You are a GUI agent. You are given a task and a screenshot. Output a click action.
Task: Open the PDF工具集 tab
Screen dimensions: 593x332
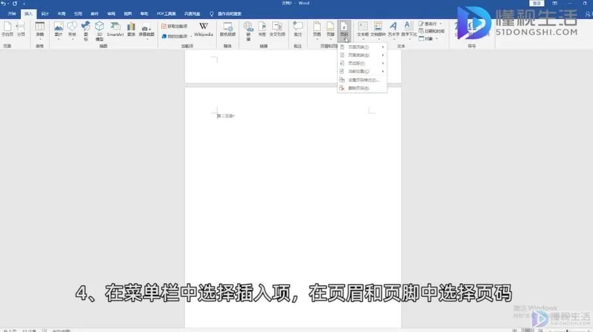point(167,14)
